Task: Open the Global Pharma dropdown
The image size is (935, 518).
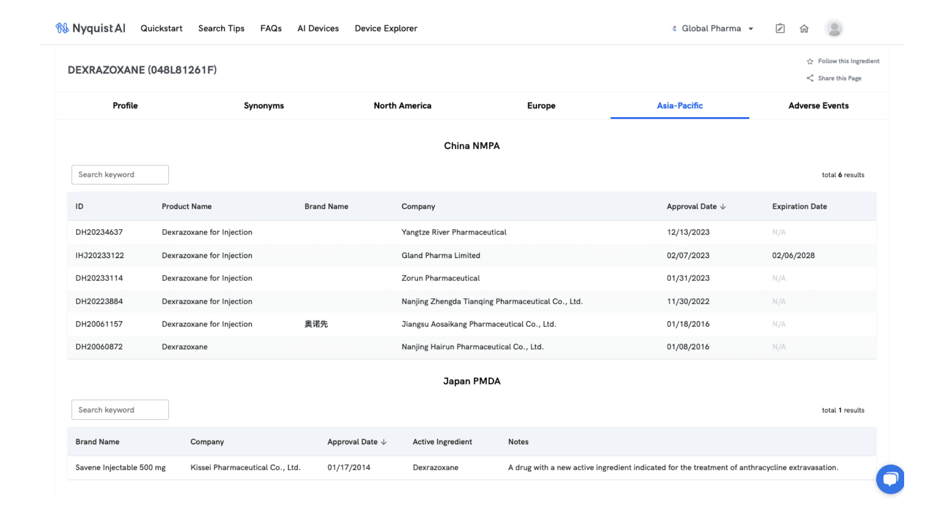Action: [752, 28]
